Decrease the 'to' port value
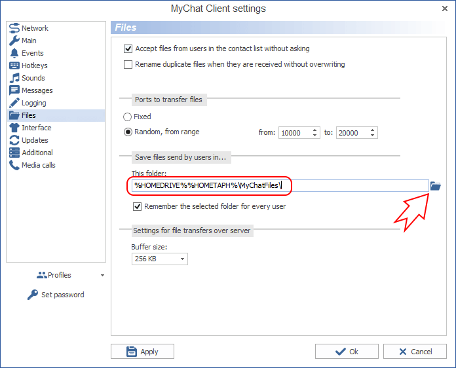The image size is (456, 368). (x=372, y=136)
